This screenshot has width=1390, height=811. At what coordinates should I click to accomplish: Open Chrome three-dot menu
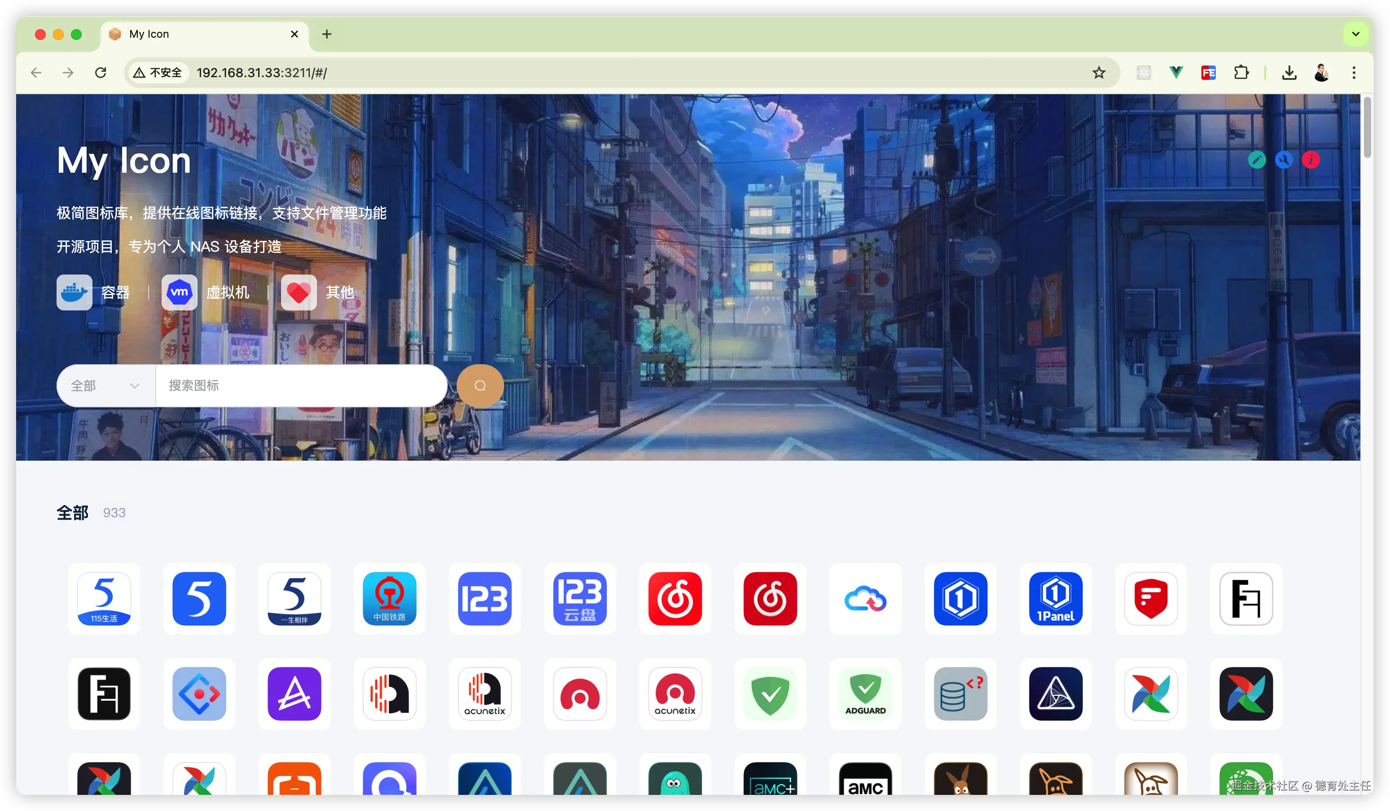coord(1354,73)
